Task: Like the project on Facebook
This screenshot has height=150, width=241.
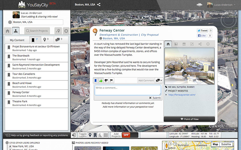Action: coord(202,36)
